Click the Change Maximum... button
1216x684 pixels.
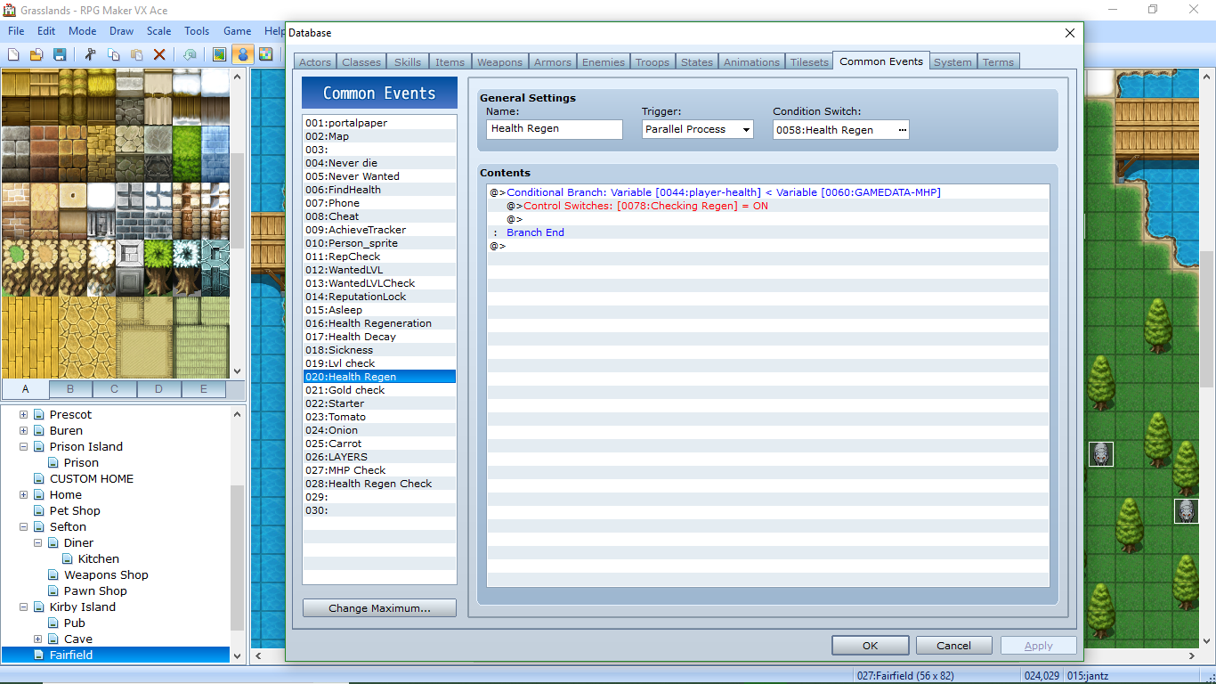point(379,608)
